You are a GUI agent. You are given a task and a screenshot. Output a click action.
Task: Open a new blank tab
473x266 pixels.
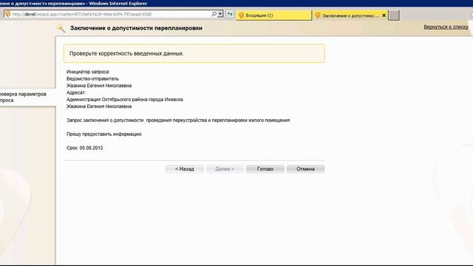pos(394,16)
